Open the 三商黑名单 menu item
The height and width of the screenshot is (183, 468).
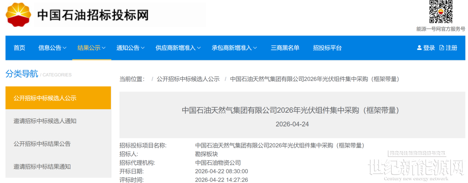[285, 48]
